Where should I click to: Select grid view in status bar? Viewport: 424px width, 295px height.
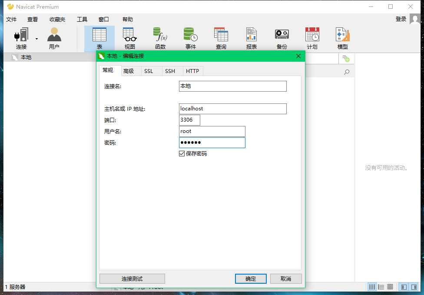(x=371, y=287)
